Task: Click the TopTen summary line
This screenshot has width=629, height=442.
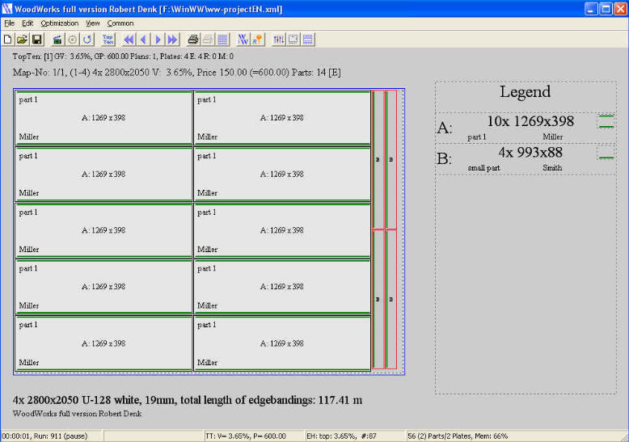Action: tap(123, 57)
